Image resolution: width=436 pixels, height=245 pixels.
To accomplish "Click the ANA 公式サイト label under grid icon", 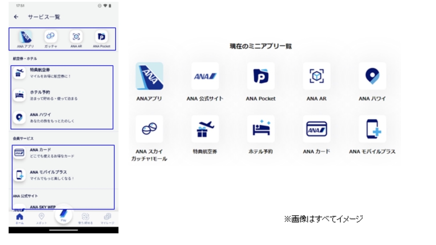I will pyautogui.click(x=205, y=99).
